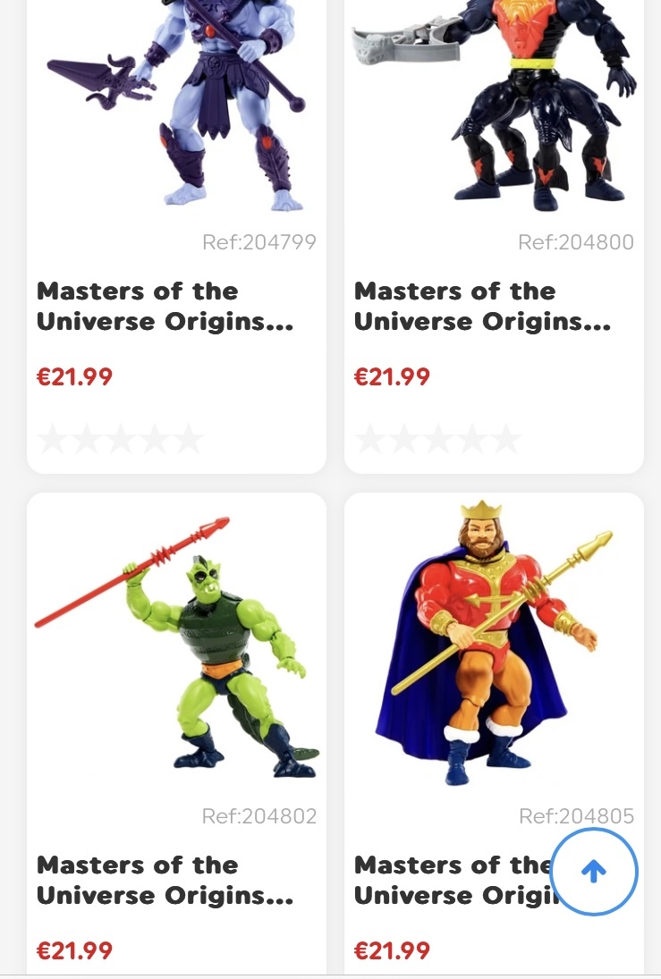Click product title under Ref:204805
Image resolution: width=661 pixels, height=979 pixels.
pos(454,881)
